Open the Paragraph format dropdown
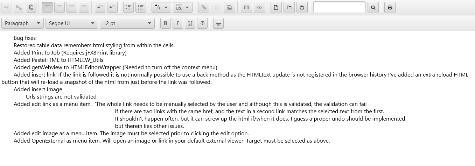The image size is (475, 166). pyautogui.click(x=23, y=23)
